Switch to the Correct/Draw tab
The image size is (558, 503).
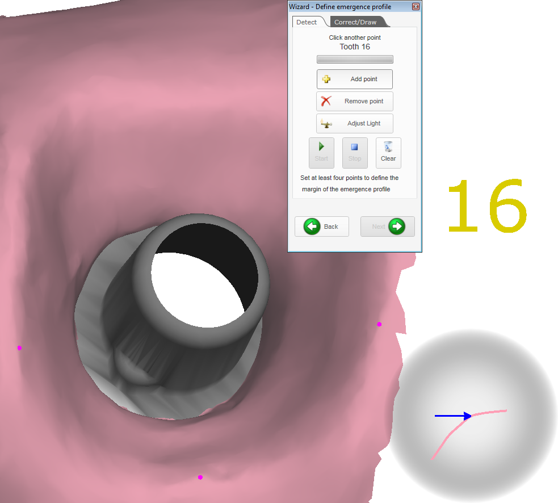tap(357, 22)
